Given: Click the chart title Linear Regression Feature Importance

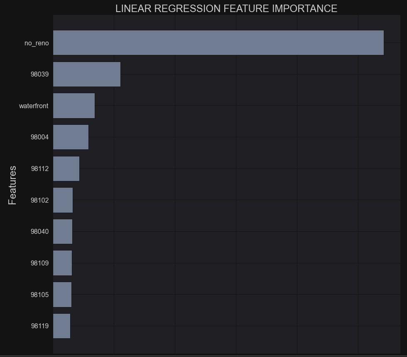Looking at the screenshot, I should coord(226,9).
